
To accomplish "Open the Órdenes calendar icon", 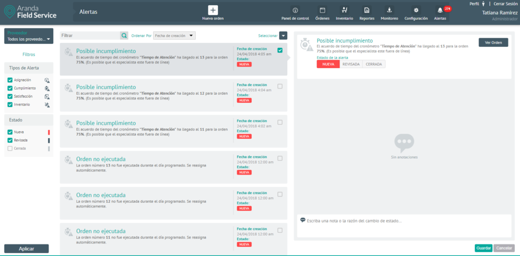I will point(322,10).
